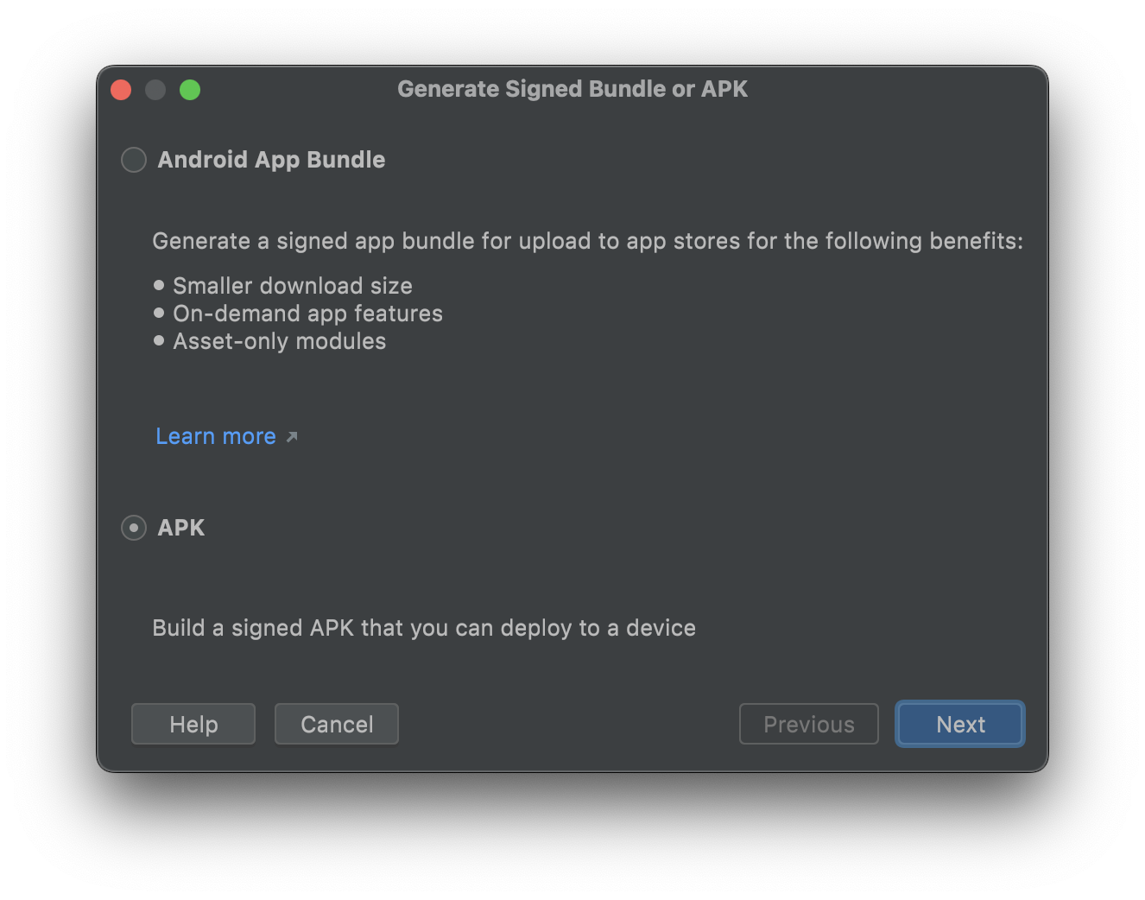Screen dimensions: 1145x900
Task: Click the dialog title Generate Signed Bundle or APK
Action: (x=572, y=89)
